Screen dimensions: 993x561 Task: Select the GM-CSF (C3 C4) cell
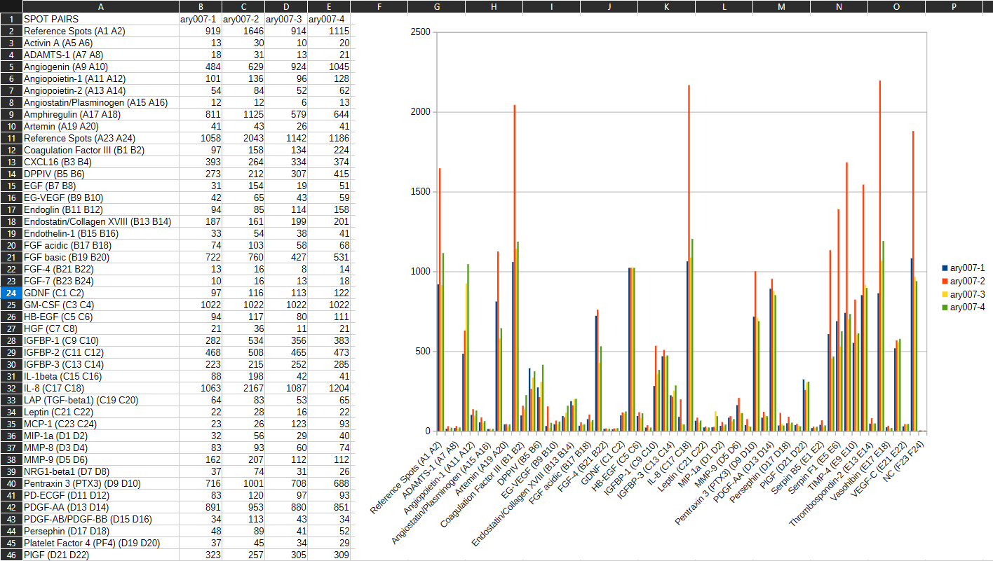100,305
